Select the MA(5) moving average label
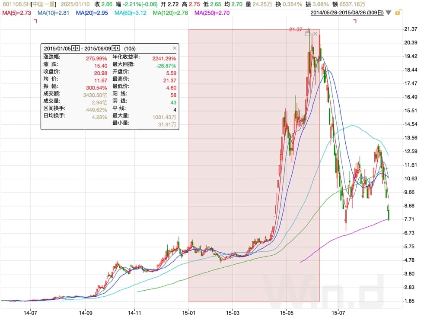This screenshot has height=317, width=427. [16, 13]
